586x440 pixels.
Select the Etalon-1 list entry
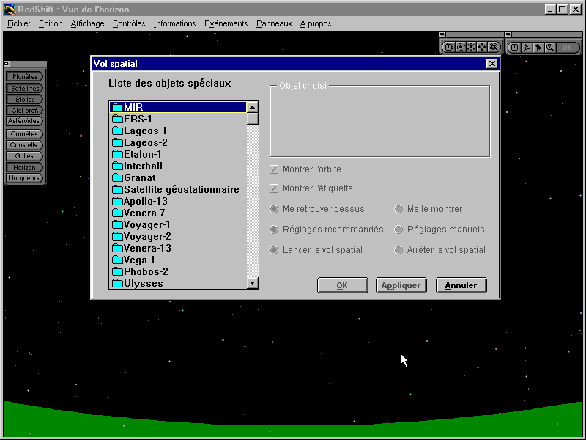pyautogui.click(x=178, y=154)
